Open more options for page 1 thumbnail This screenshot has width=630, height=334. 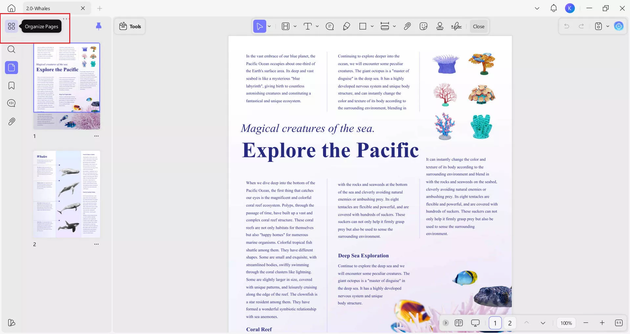tap(96, 136)
